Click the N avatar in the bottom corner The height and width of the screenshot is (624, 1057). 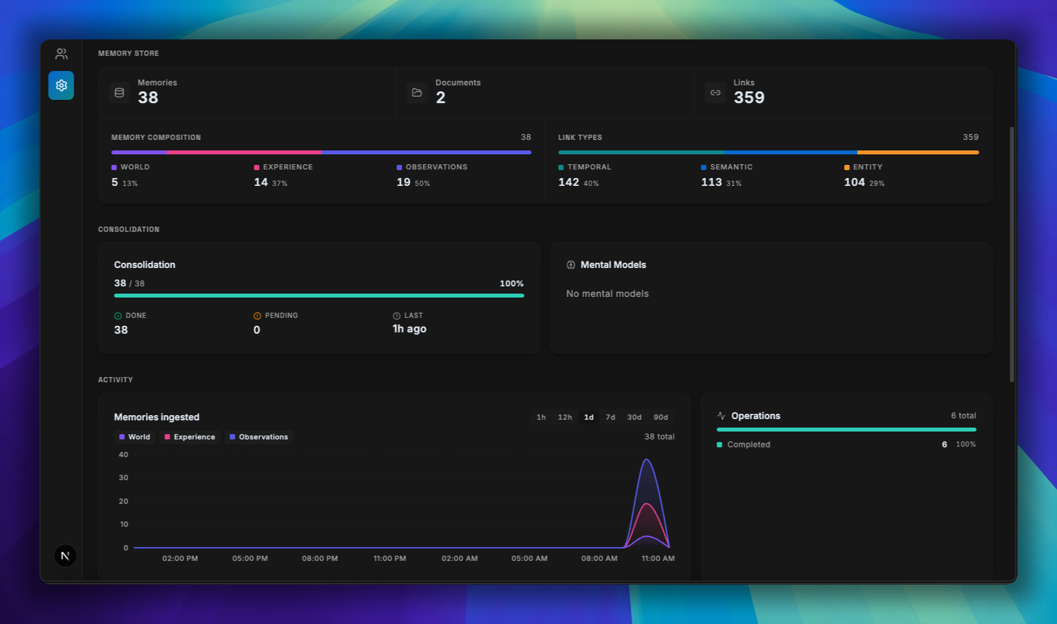(x=64, y=555)
